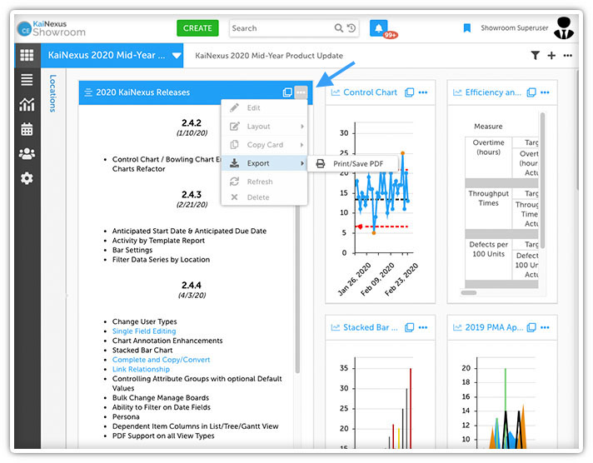The height and width of the screenshot is (463, 593).
Task: Click copy icon on Efficiency card
Action: tap(531, 92)
